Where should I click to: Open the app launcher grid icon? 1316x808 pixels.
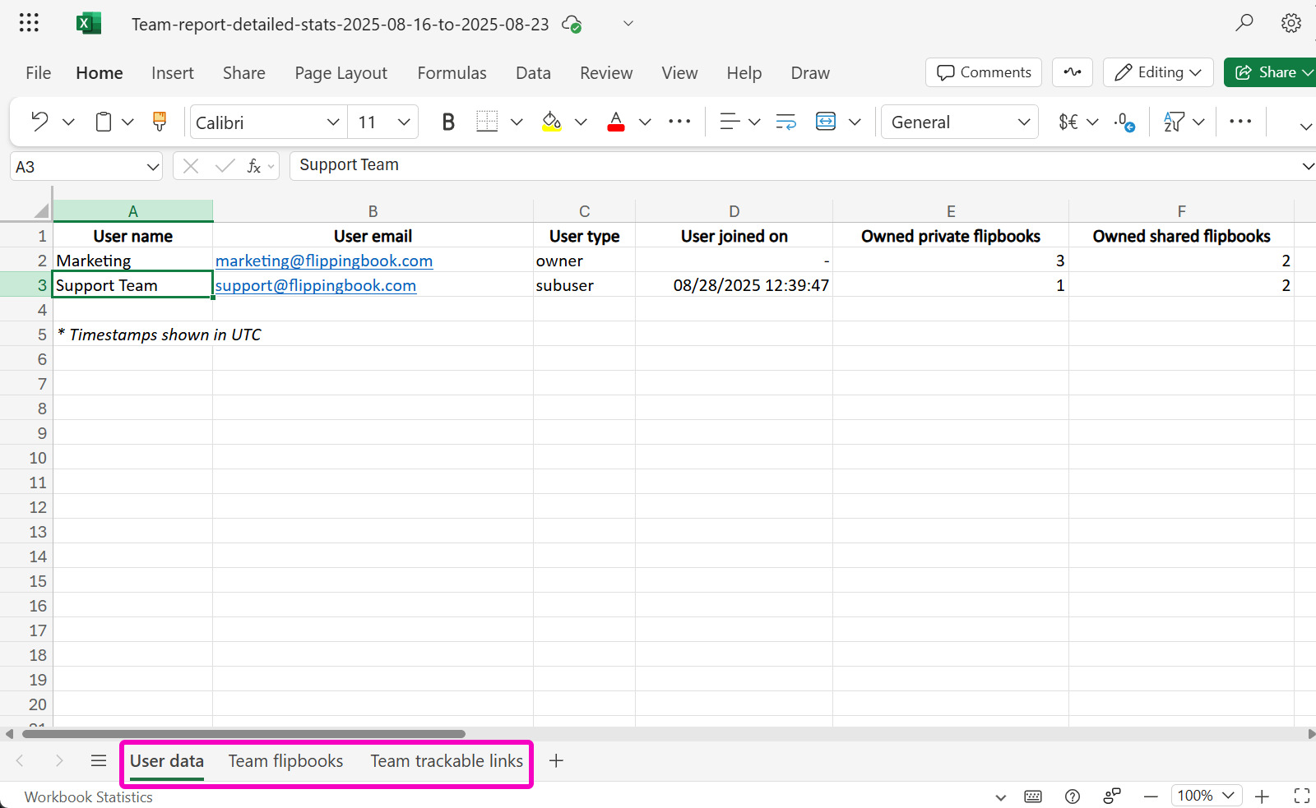point(29,23)
